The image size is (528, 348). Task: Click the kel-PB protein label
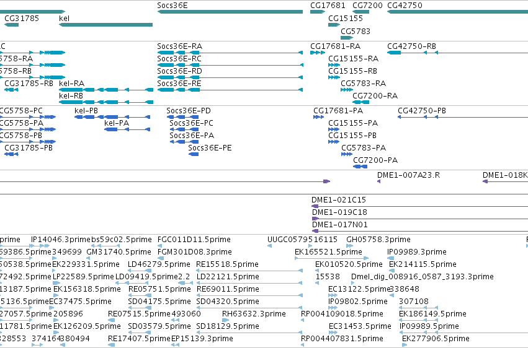86,110
